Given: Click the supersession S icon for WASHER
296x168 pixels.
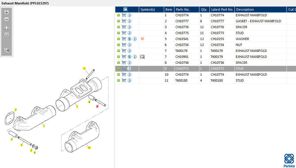Looking at the screenshot, I should coord(129,39).
